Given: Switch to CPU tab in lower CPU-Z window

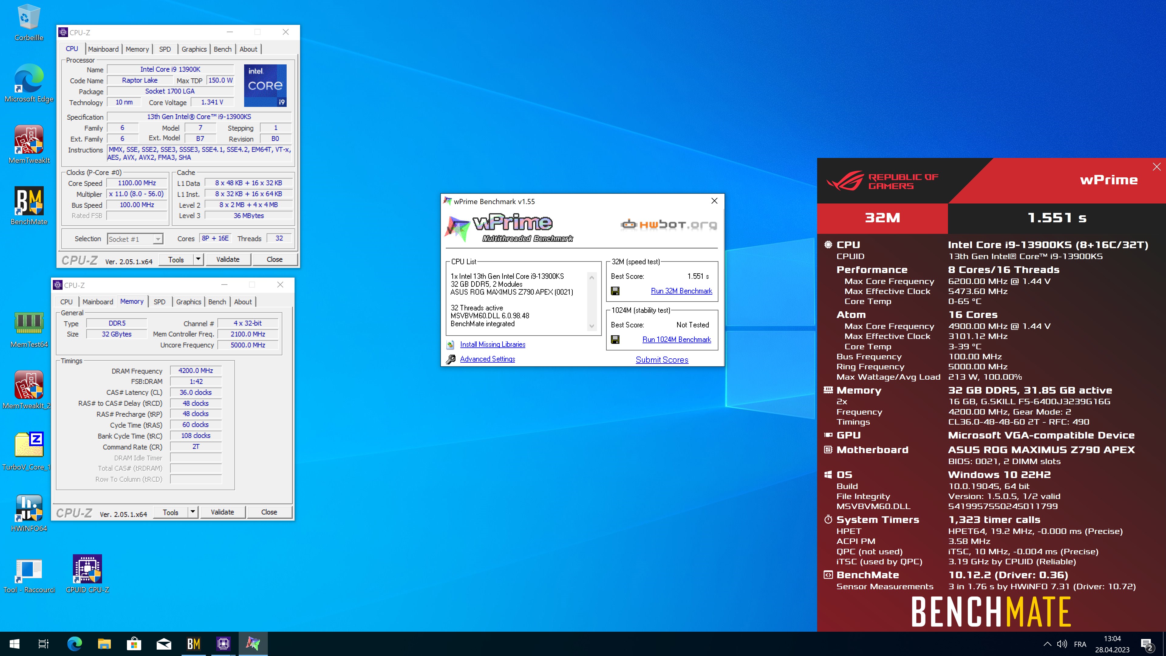Looking at the screenshot, I should tap(66, 302).
